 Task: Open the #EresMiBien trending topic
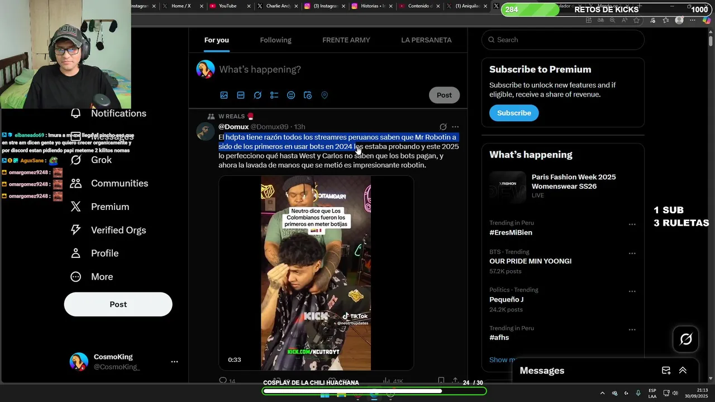pos(511,232)
